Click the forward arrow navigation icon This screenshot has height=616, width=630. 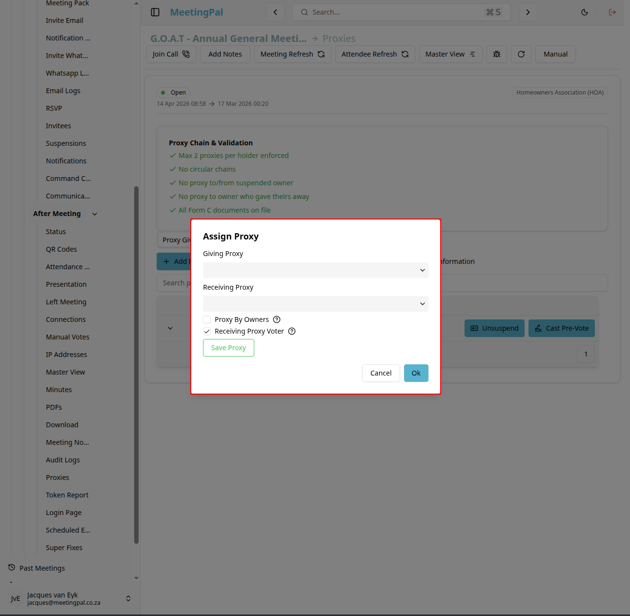point(528,12)
